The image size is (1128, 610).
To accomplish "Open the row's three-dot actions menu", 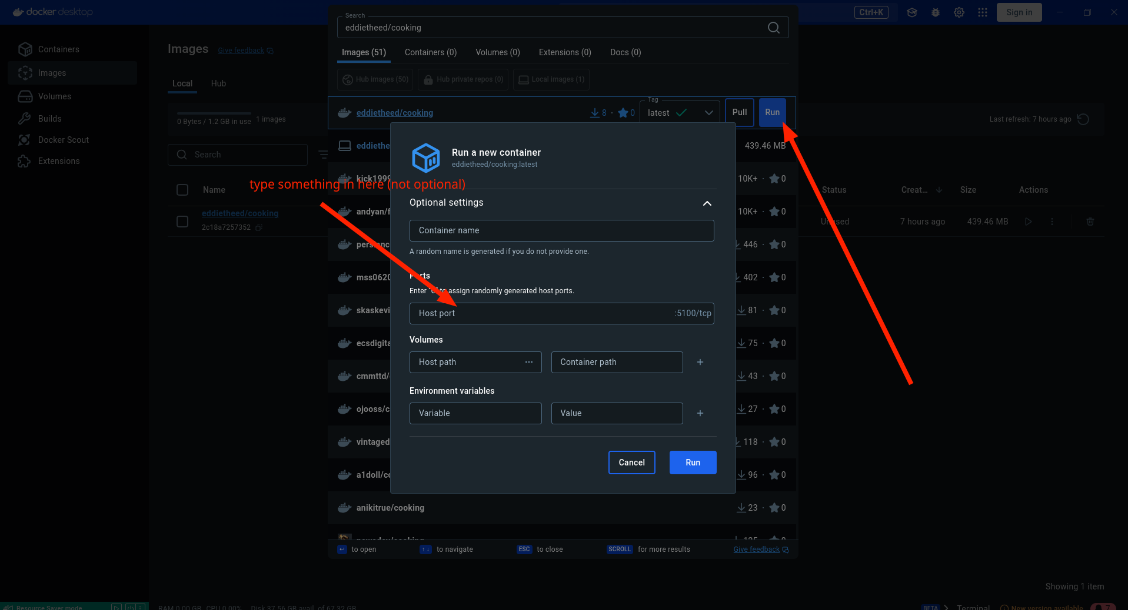I will coord(1052,222).
